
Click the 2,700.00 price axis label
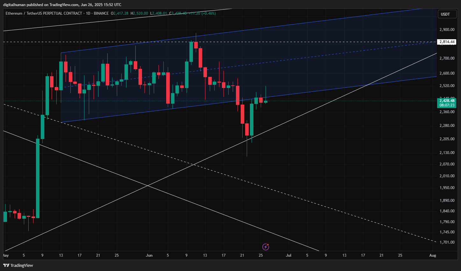point(447,58)
